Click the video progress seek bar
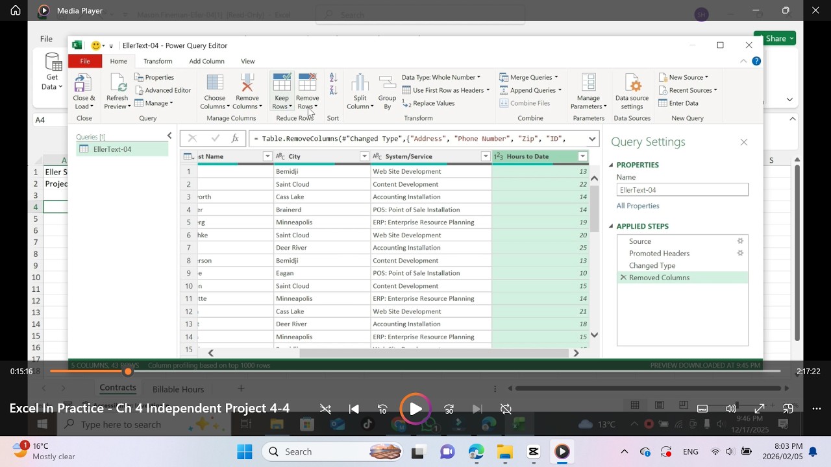This screenshot has height=467, width=831. 415,371
